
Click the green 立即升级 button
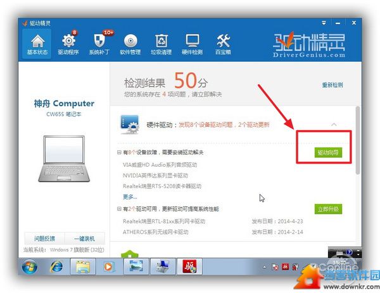pos(328,209)
